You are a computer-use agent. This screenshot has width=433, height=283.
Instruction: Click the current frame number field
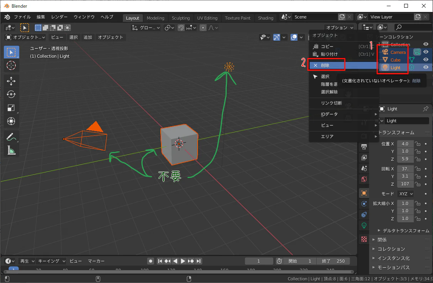tap(258, 261)
